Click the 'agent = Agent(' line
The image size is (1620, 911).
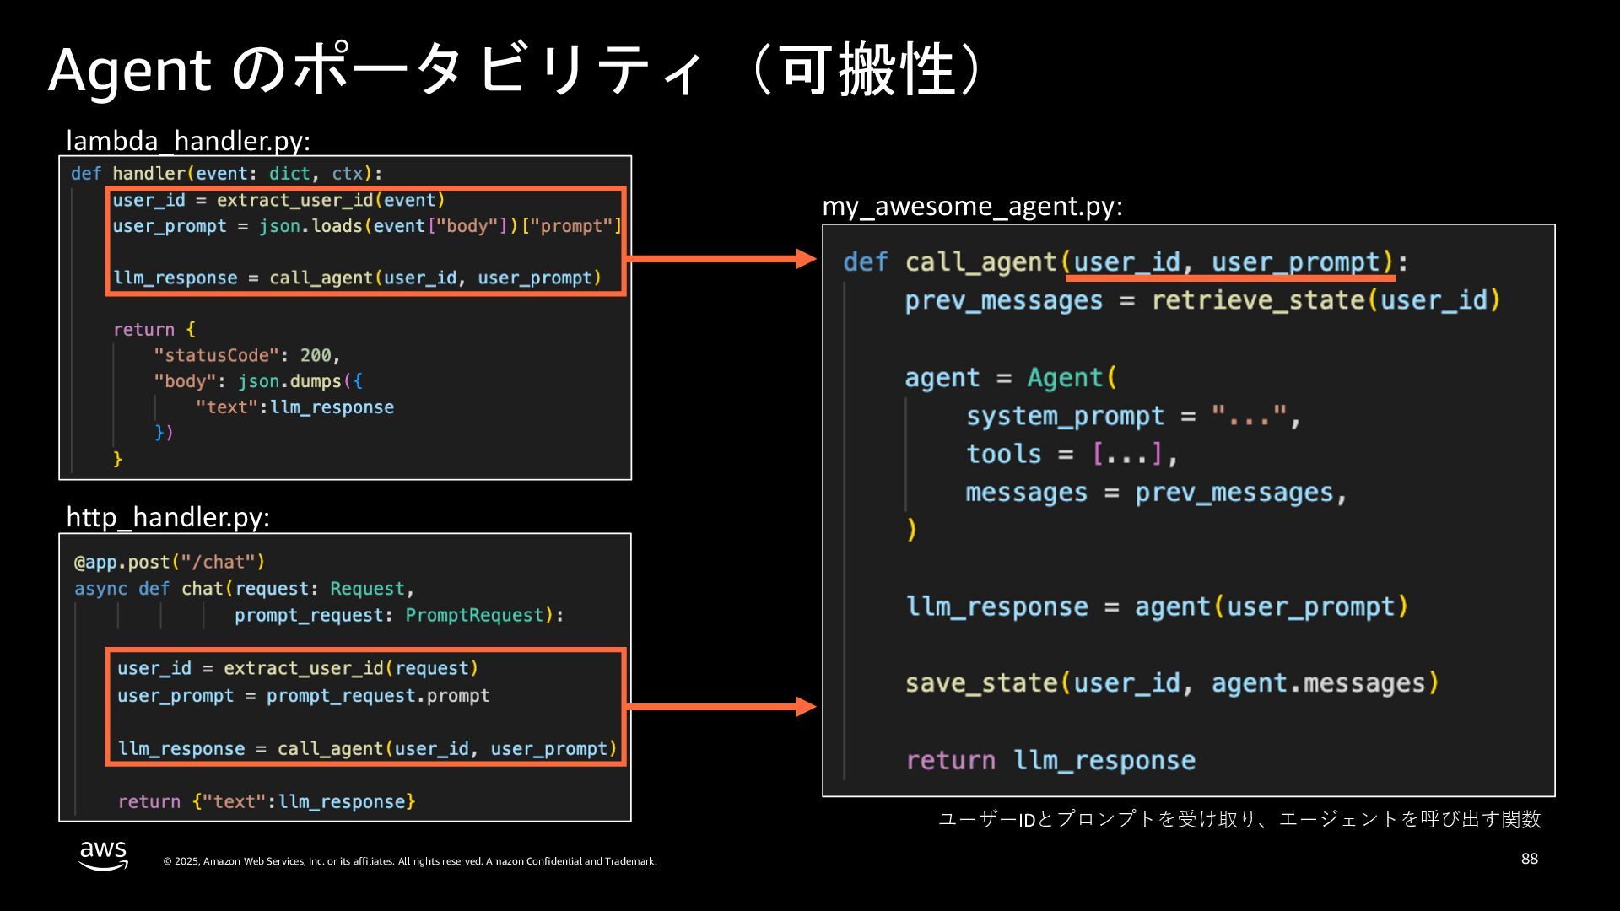[1011, 377]
